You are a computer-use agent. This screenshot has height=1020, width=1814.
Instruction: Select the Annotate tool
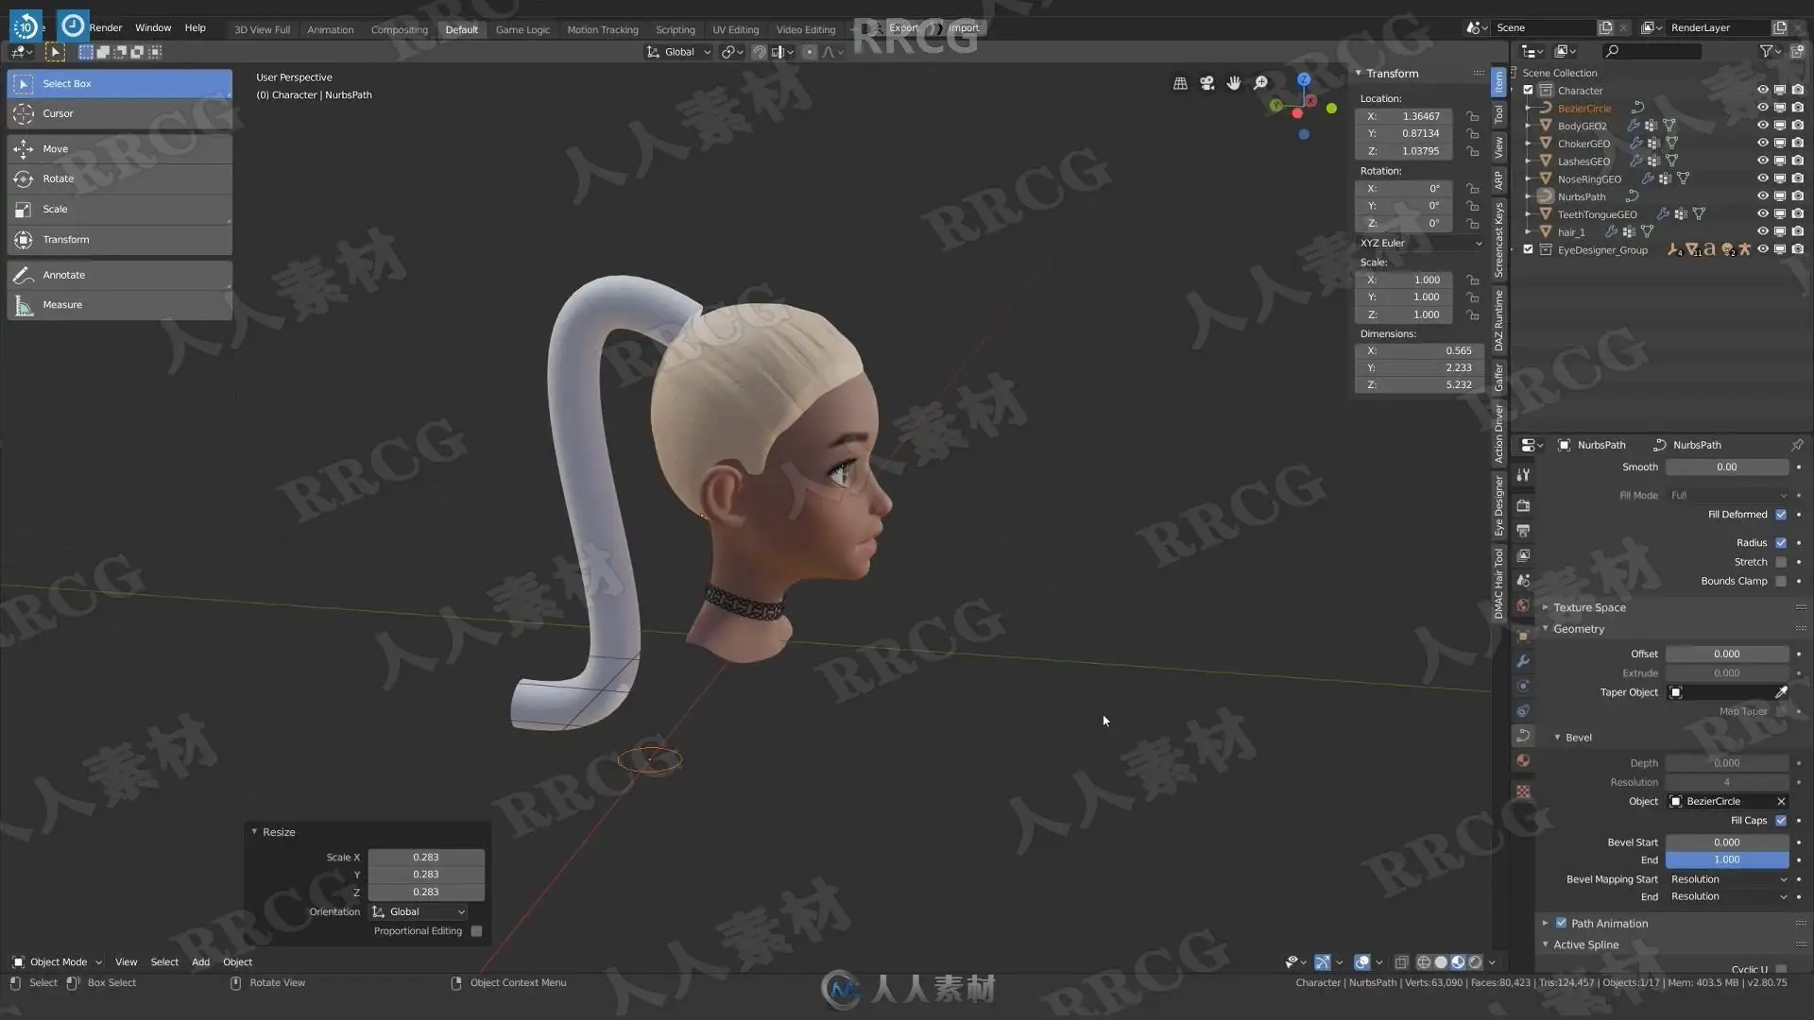pos(63,275)
